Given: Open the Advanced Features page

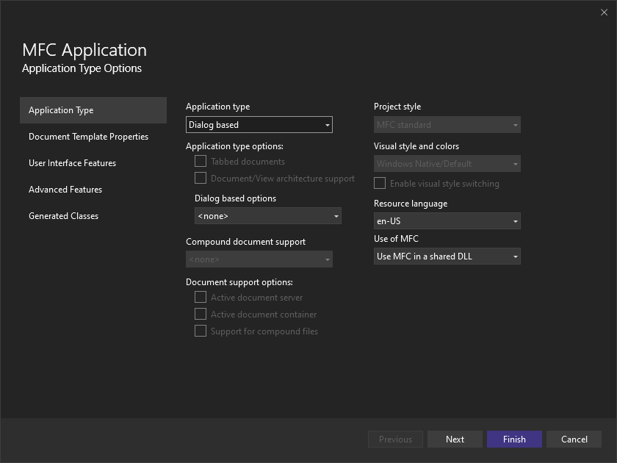Looking at the screenshot, I should 65,190.
